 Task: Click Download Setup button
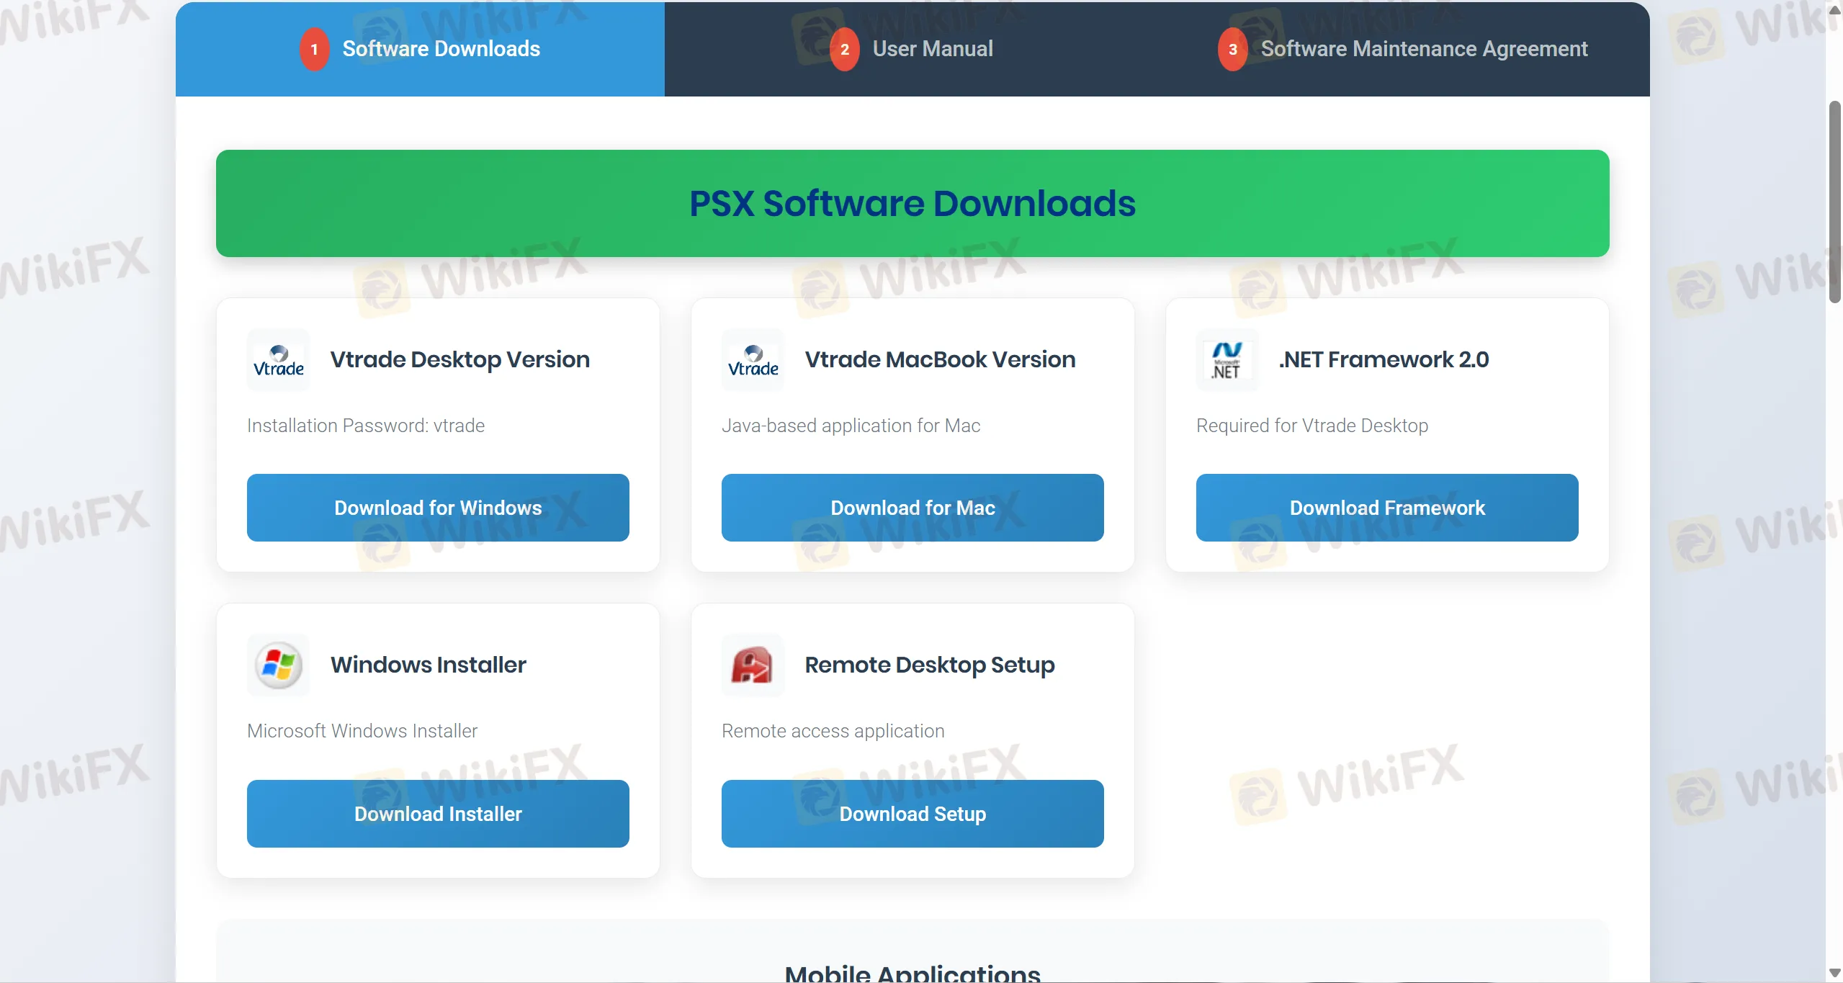click(912, 813)
